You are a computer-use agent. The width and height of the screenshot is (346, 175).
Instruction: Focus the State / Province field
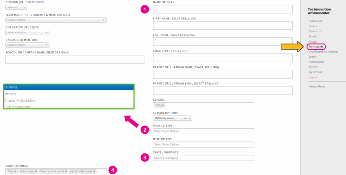(x=203, y=158)
